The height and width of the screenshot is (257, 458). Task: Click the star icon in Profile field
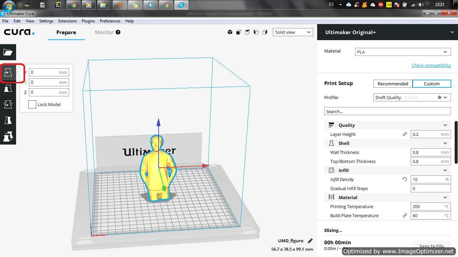pyautogui.click(x=439, y=97)
